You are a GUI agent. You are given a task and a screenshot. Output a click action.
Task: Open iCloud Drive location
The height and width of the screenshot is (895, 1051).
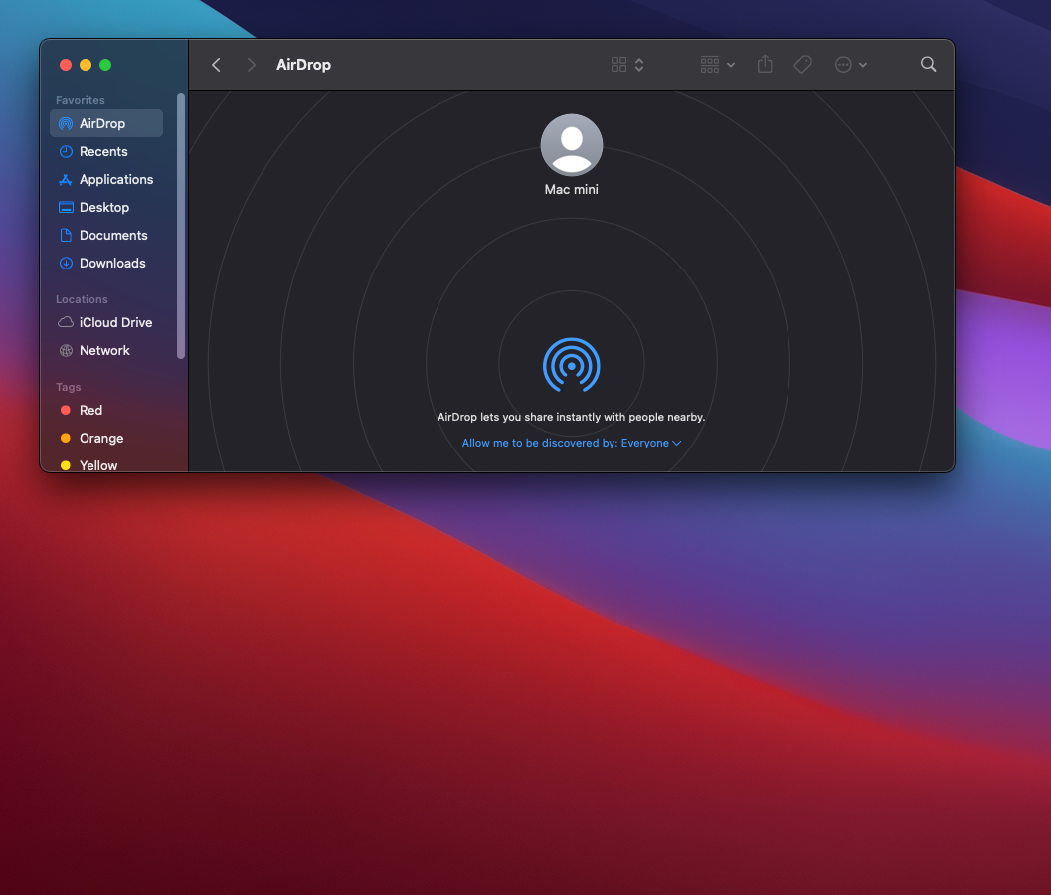pos(106,322)
